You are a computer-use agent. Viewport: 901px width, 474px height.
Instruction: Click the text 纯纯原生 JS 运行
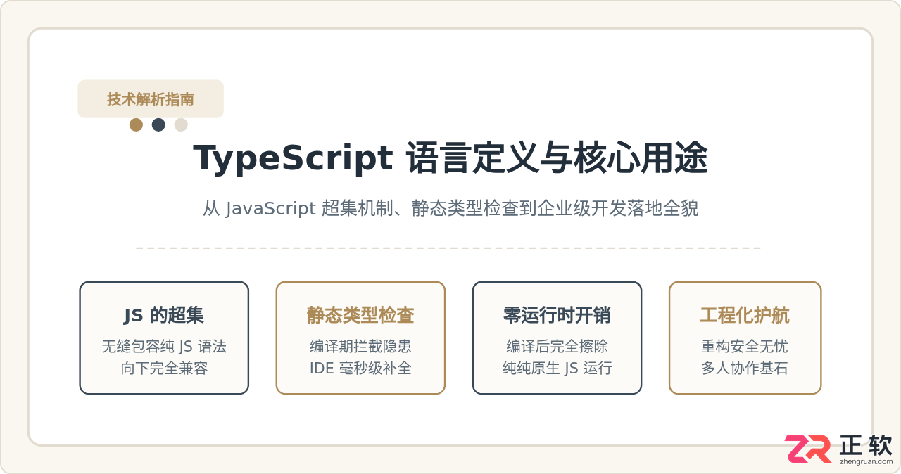click(557, 369)
